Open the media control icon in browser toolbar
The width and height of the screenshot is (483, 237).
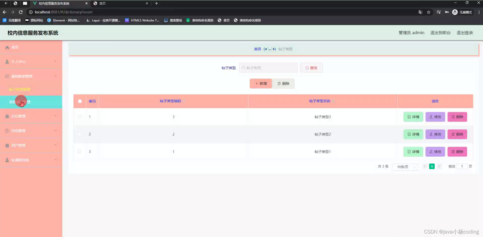(438, 12)
